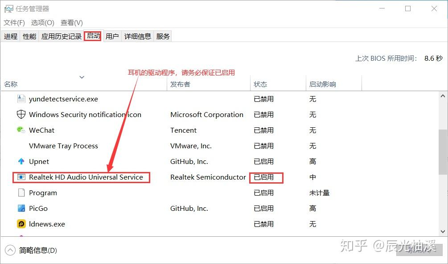The width and height of the screenshot is (448, 264).
Task: Click 简略信息(D) link
Action: (38, 251)
